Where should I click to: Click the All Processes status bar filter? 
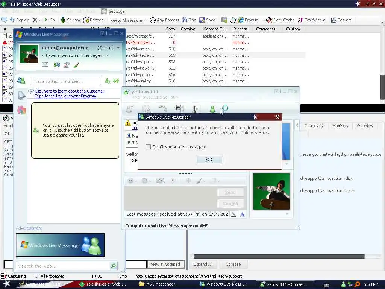tap(49, 276)
